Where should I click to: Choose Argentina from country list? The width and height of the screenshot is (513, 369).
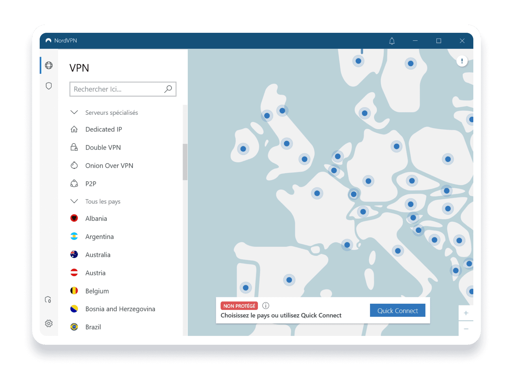[100, 237]
